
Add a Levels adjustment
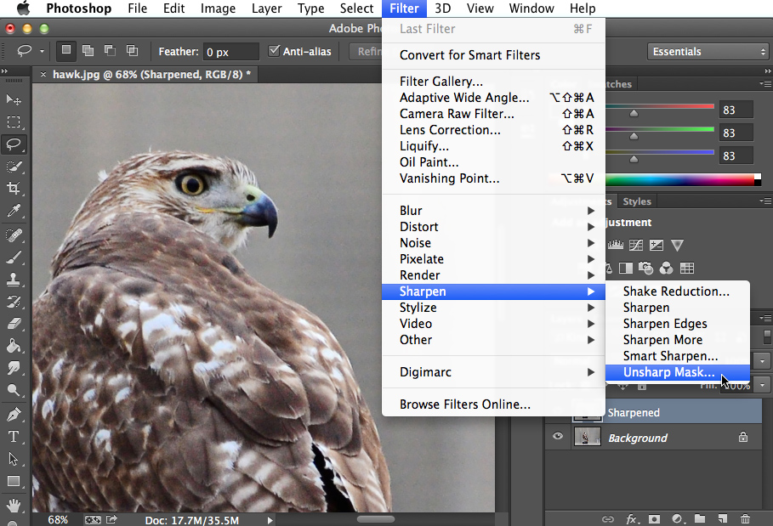pos(616,245)
